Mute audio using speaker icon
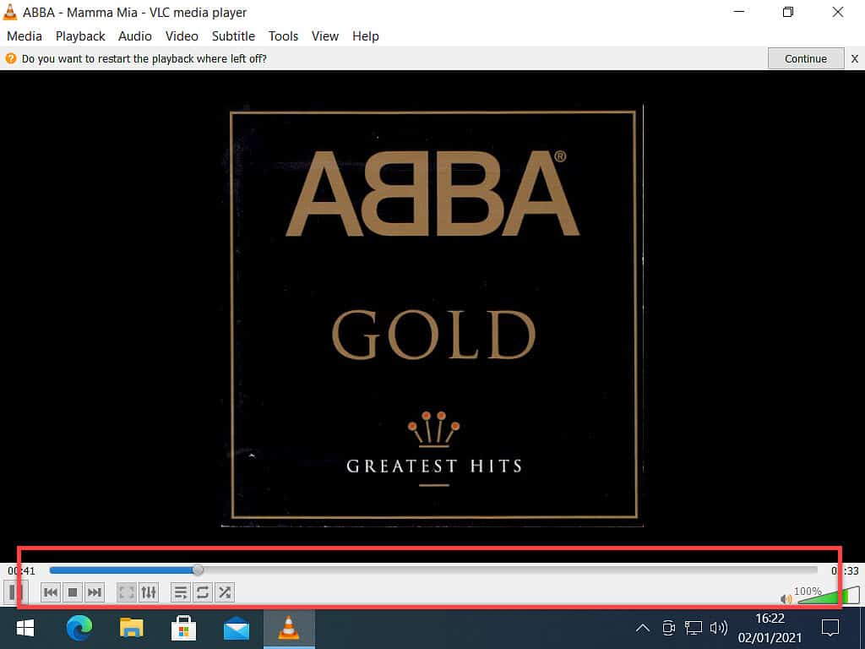 [786, 599]
